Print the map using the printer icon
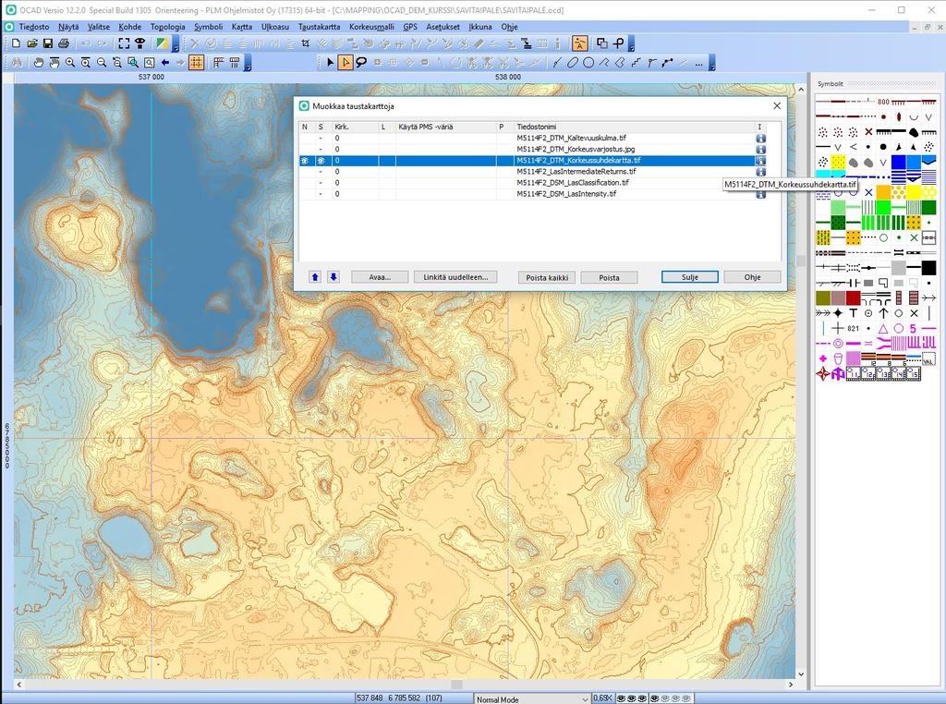946x704 pixels. click(x=64, y=43)
